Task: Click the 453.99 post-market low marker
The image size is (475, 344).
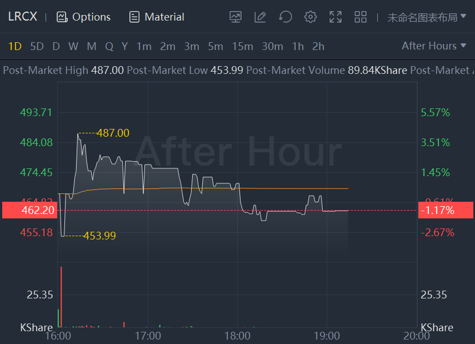Action: pos(99,236)
